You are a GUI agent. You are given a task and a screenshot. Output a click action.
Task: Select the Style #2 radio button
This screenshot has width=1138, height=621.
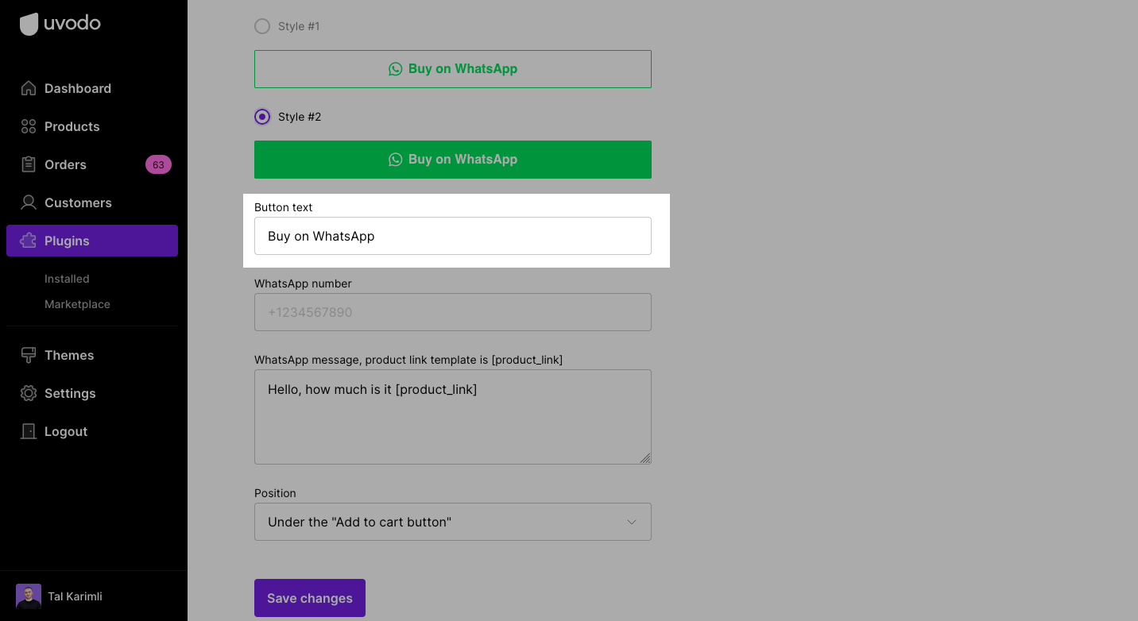click(x=262, y=117)
